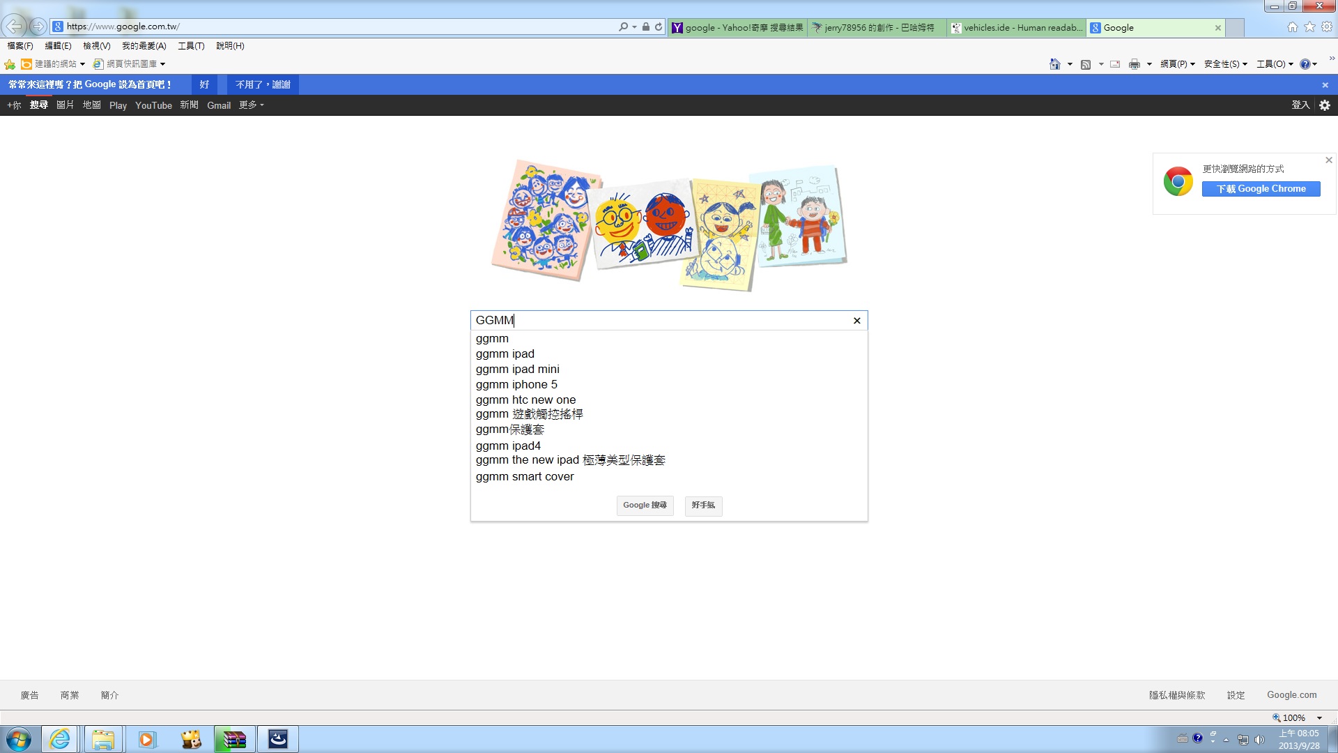Screen dimensions: 1338x753
Task: Click the Google 搜尋 button
Action: click(645, 505)
